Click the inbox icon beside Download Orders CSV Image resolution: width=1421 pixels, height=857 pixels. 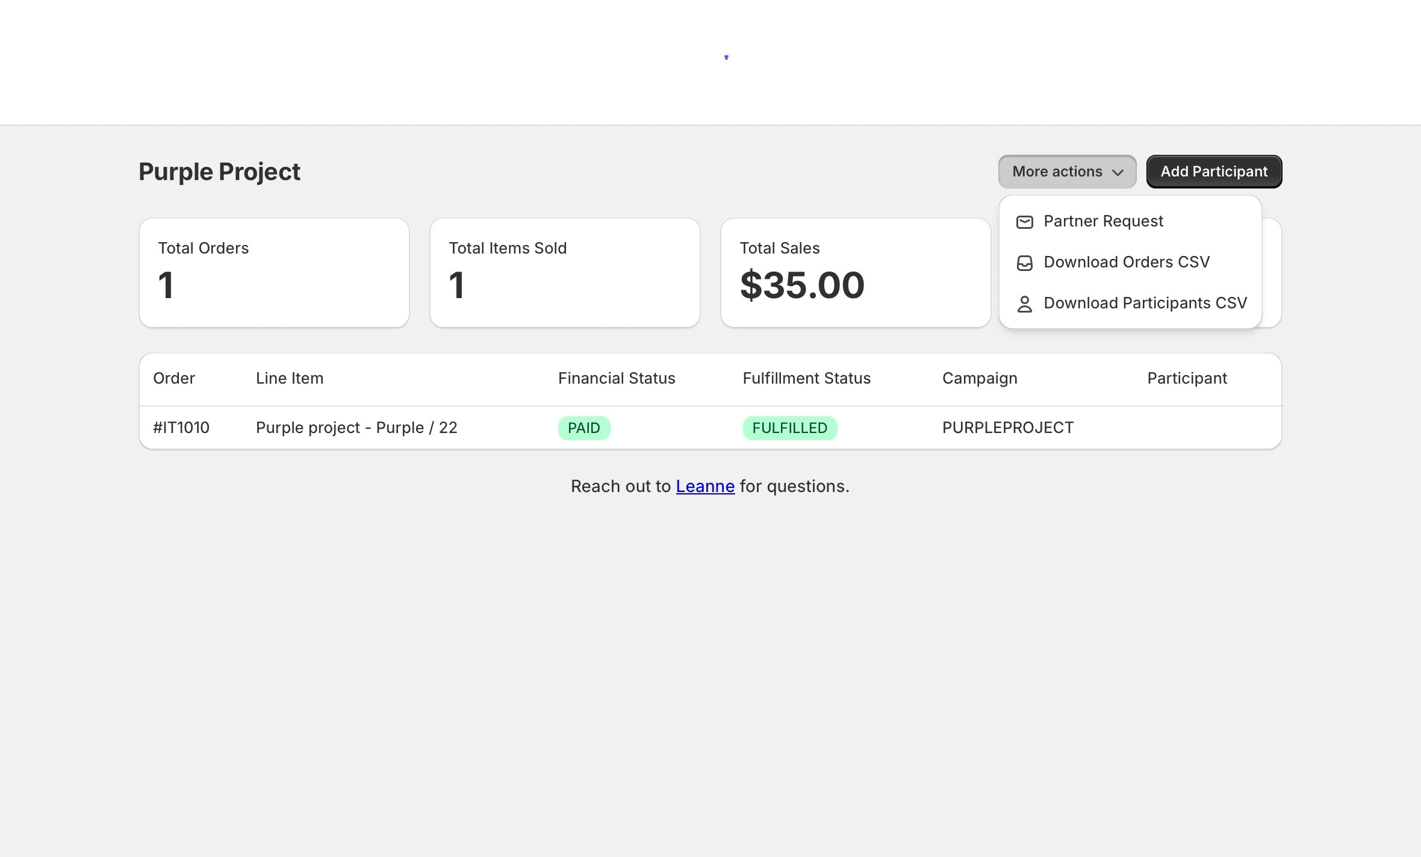coord(1024,263)
